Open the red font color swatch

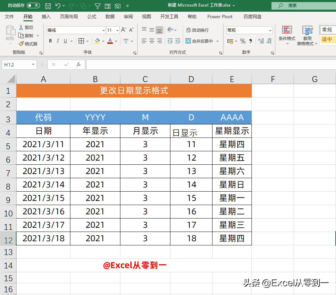point(110,41)
